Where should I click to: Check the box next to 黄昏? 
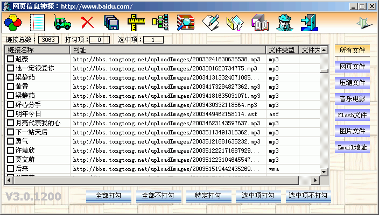[10, 87]
